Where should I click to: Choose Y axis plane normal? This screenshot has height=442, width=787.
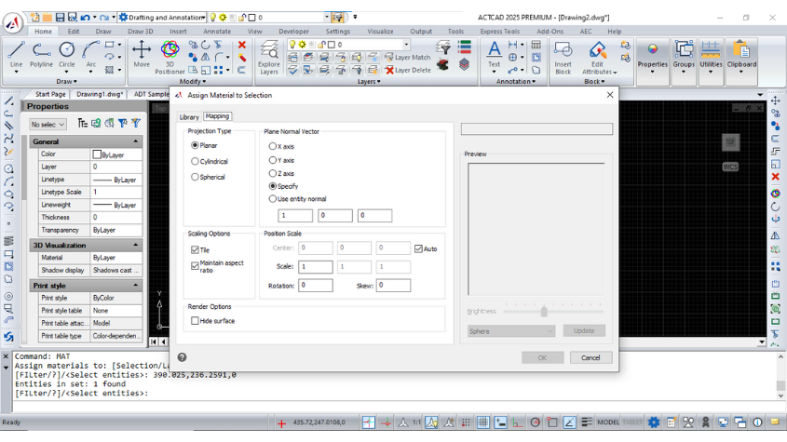coord(281,161)
